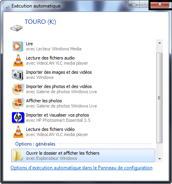Select Importer des images et des vidéos
This screenshot has width=172, height=184.
[x=83, y=75]
